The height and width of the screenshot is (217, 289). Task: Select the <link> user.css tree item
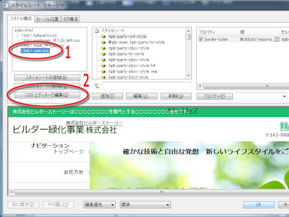(x=35, y=51)
